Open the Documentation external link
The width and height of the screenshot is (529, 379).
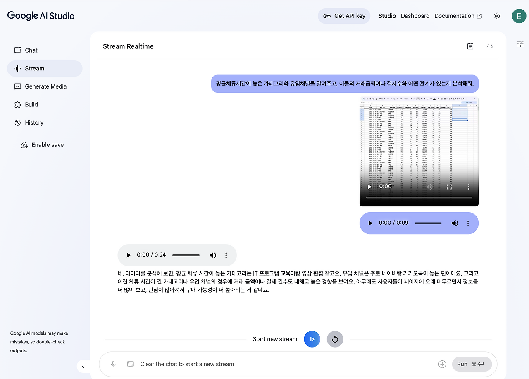[x=458, y=16]
